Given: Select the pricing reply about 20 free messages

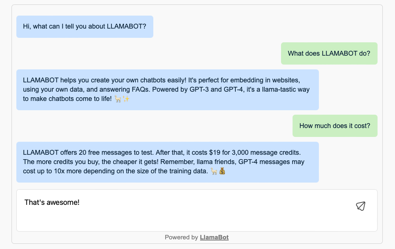Looking at the screenshot, I should click(167, 162).
